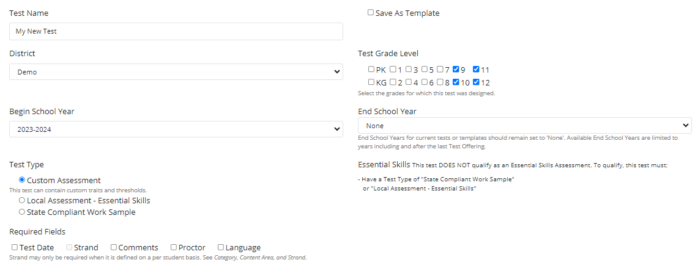Choose State Compliant Work Sample option
Screen dimensions: 695x279
[22, 212]
